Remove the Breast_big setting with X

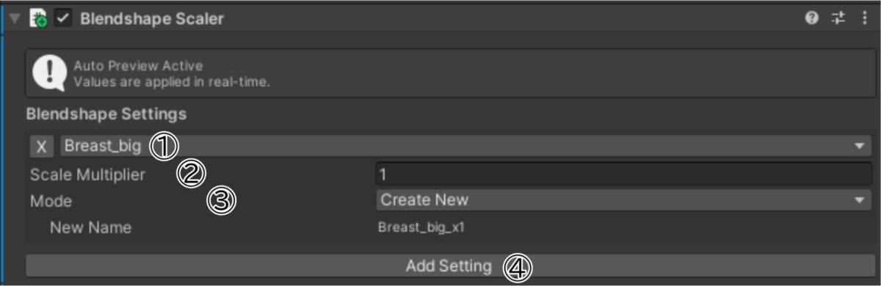[x=42, y=147]
